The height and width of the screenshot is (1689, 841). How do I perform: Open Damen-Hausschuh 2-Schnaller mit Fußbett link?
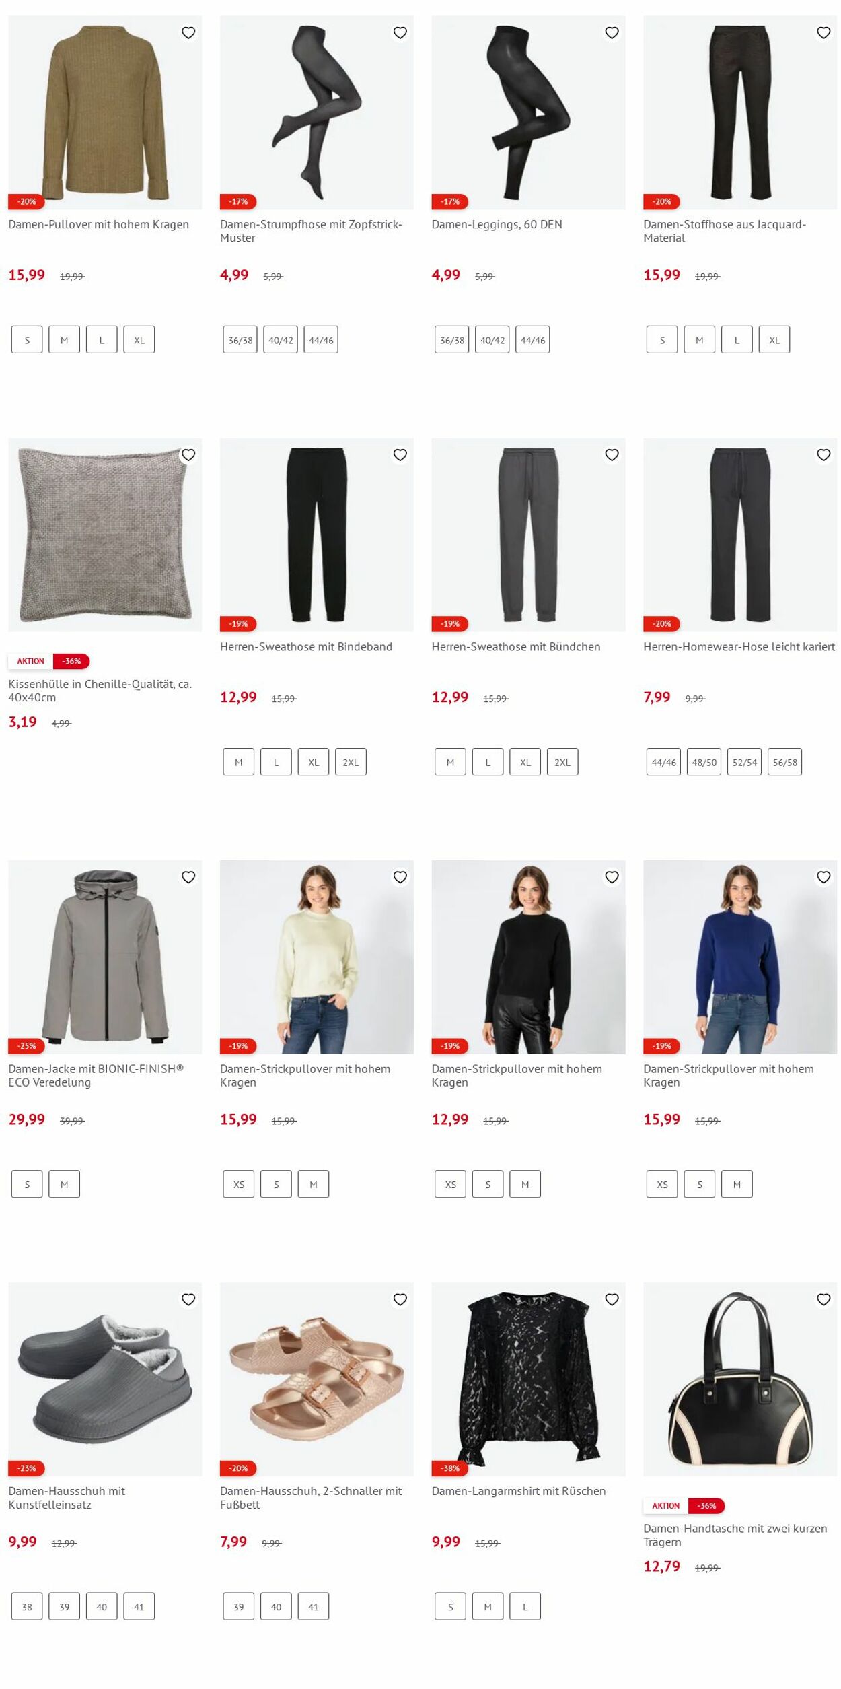pyautogui.click(x=311, y=1498)
